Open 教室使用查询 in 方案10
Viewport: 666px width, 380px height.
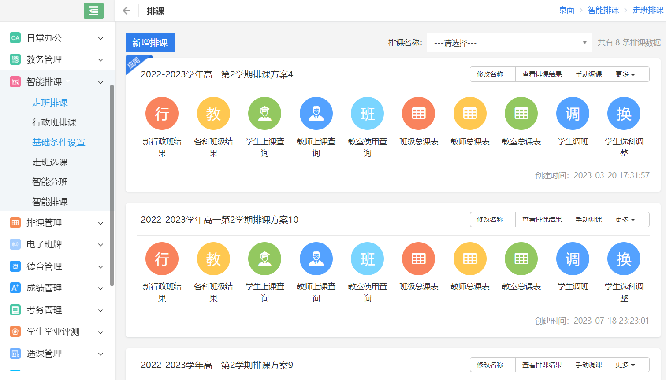pyautogui.click(x=367, y=259)
